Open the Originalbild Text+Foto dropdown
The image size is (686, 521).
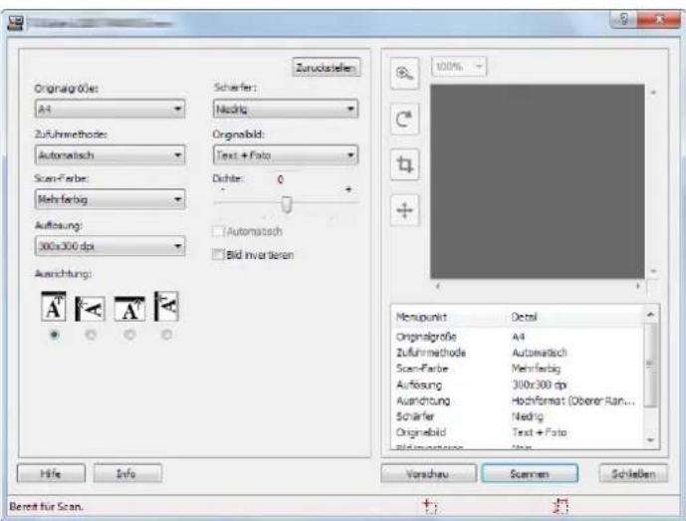[x=286, y=155]
